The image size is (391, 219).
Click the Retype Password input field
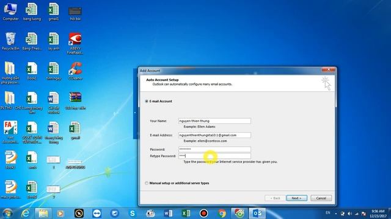point(214,156)
